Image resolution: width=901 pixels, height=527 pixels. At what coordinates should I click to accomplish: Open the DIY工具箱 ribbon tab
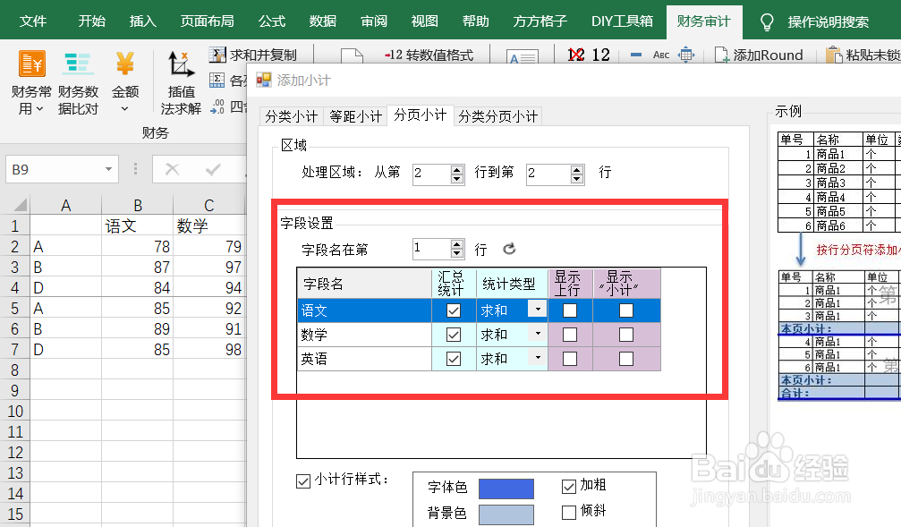coord(622,21)
